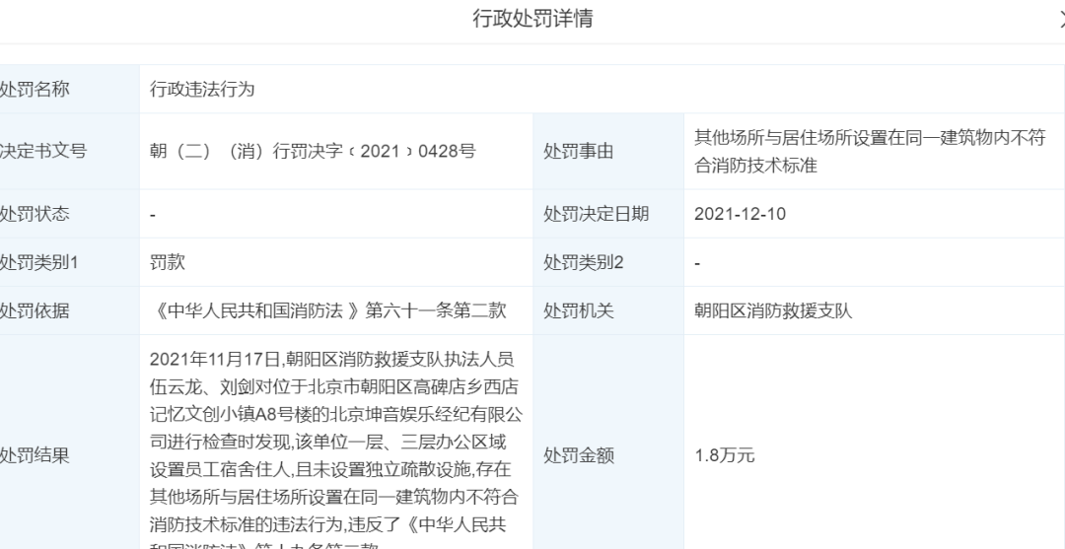Click the 处罚状态 label
This screenshot has width=1065, height=549.
click(x=34, y=214)
